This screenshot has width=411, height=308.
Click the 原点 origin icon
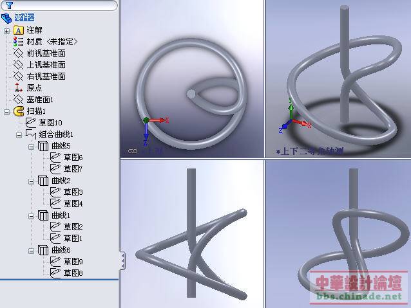tap(18, 87)
